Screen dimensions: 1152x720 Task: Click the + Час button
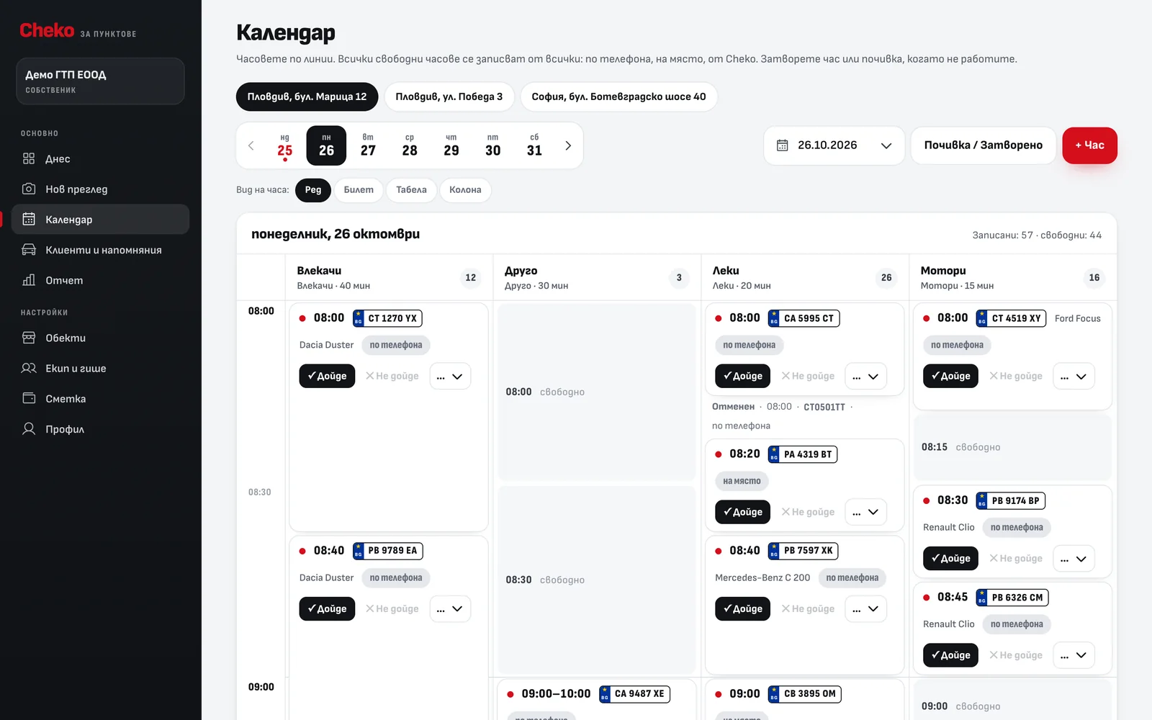click(x=1089, y=145)
